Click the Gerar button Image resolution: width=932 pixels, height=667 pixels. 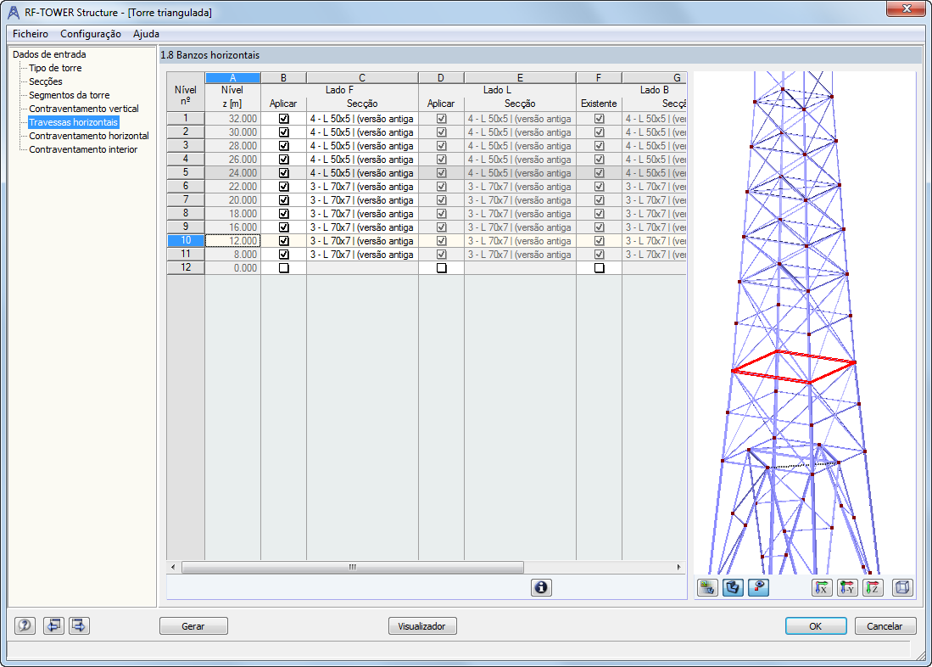pos(193,626)
